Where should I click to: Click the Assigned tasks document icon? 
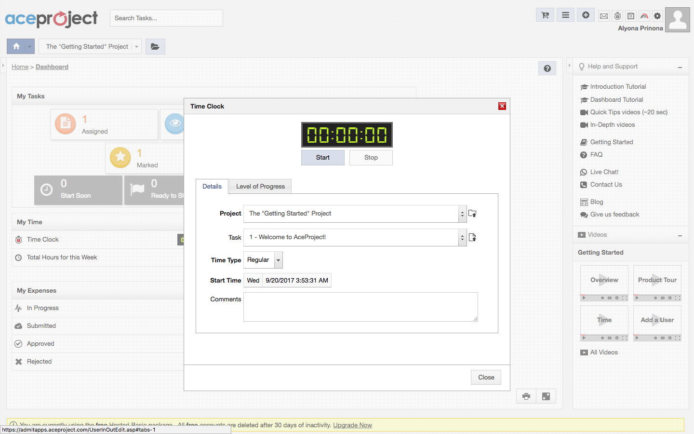click(66, 124)
